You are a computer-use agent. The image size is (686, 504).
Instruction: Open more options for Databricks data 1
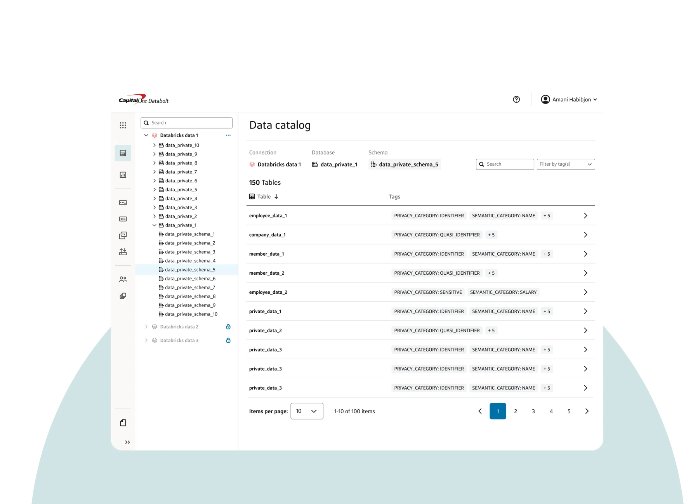(x=228, y=135)
